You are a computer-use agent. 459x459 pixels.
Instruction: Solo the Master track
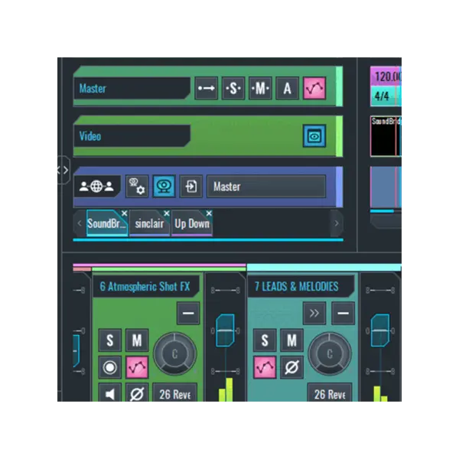(233, 88)
